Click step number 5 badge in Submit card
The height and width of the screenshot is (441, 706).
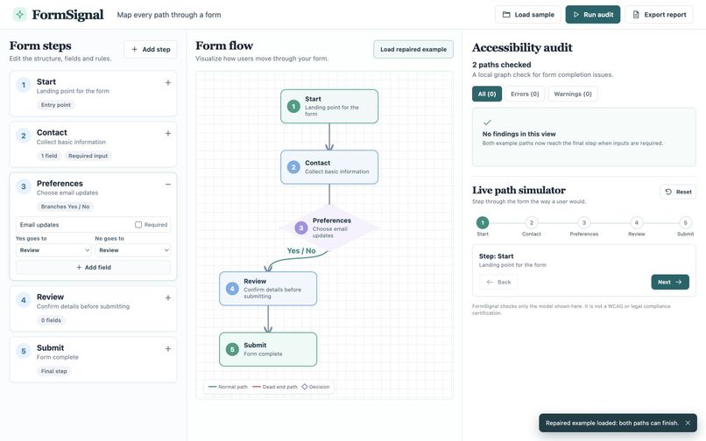click(24, 351)
